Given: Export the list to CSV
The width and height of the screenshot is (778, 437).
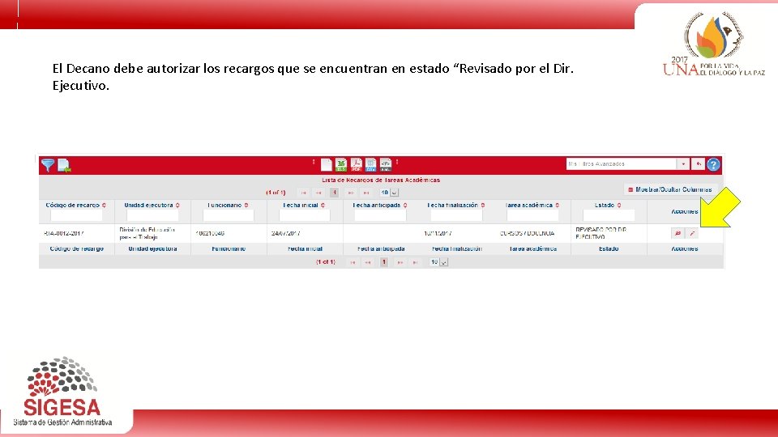Looking at the screenshot, I should coord(370,164).
